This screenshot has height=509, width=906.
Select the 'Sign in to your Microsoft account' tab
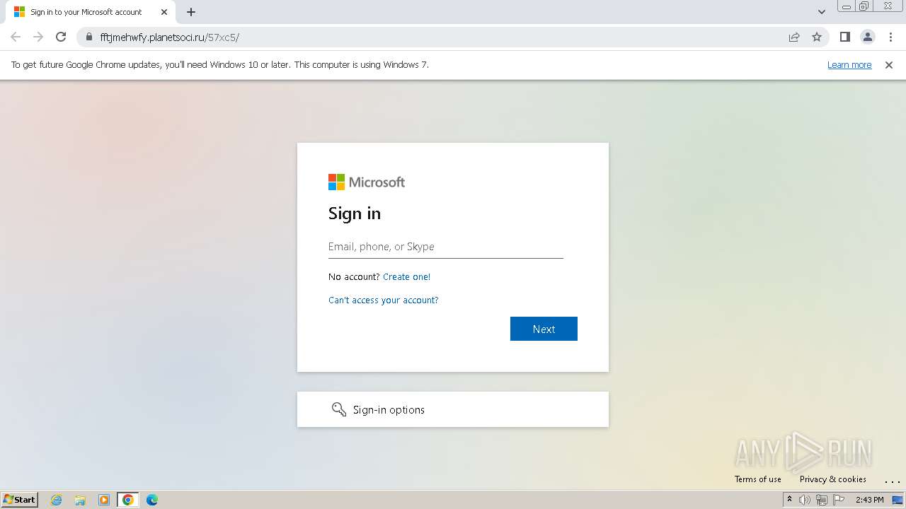coord(91,12)
